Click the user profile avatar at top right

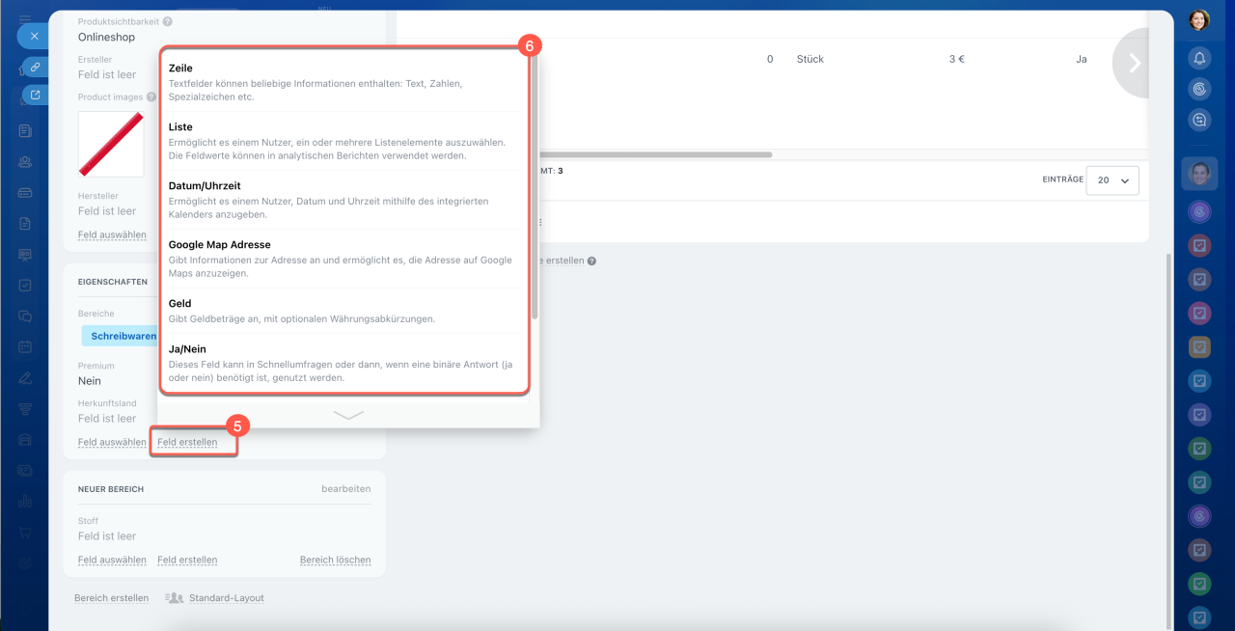[x=1199, y=20]
